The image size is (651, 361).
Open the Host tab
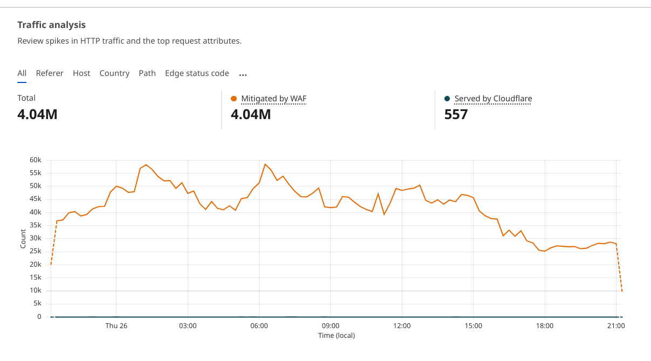pos(81,73)
